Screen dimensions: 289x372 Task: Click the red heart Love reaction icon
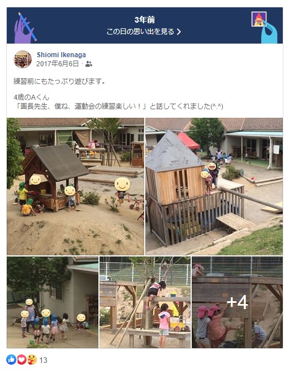tap(21, 360)
